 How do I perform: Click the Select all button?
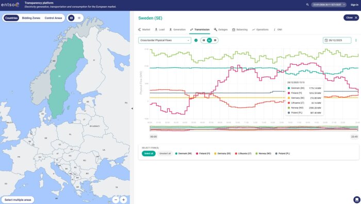(x=149, y=154)
